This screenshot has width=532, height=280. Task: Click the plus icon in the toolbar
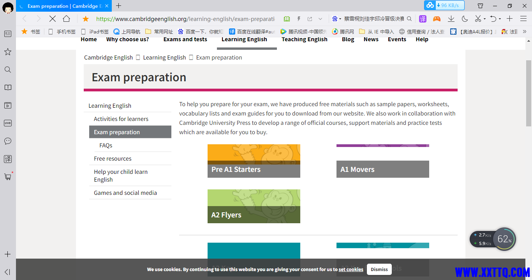pos(510,19)
